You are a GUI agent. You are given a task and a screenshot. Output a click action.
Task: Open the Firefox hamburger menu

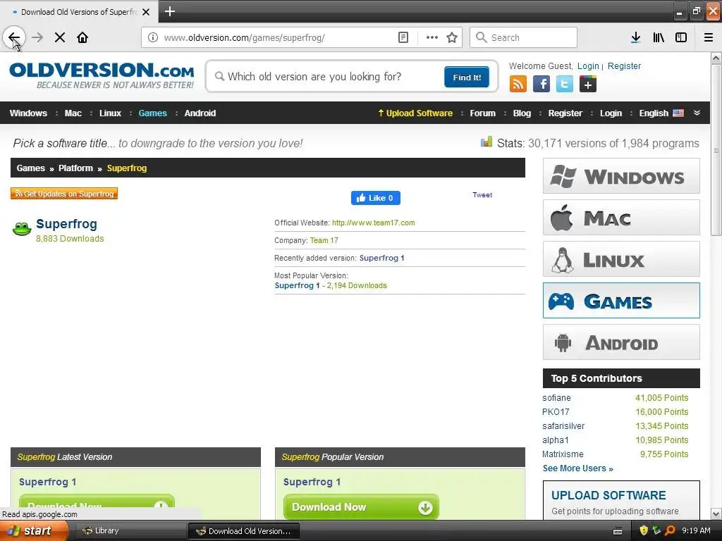709,38
